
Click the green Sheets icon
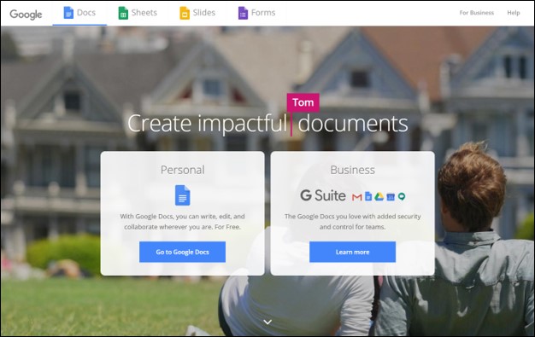click(123, 13)
